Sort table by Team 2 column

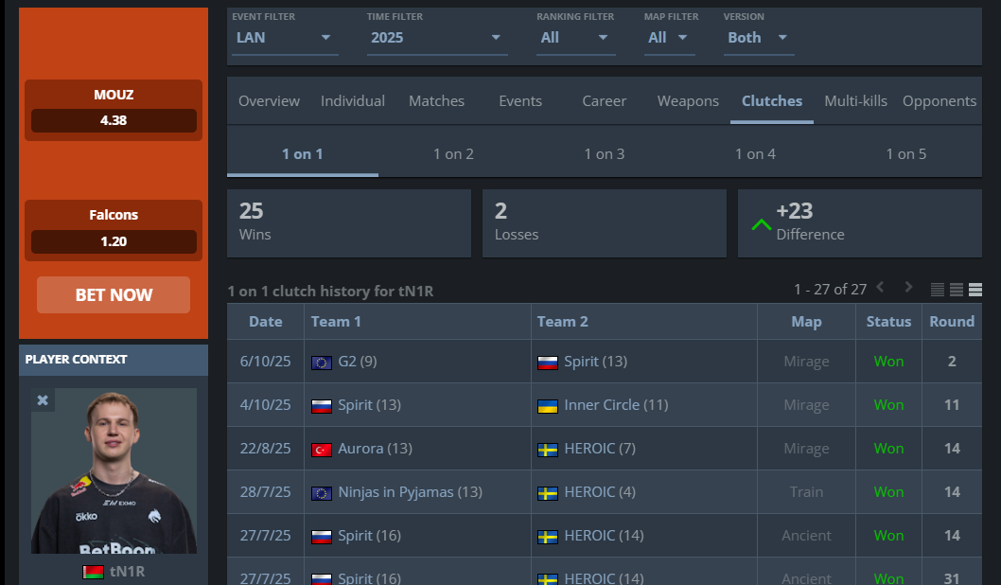point(644,321)
